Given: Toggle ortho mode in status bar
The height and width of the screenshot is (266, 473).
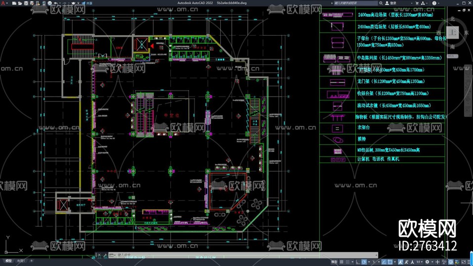Looking at the screenshot, I should point(358,262).
